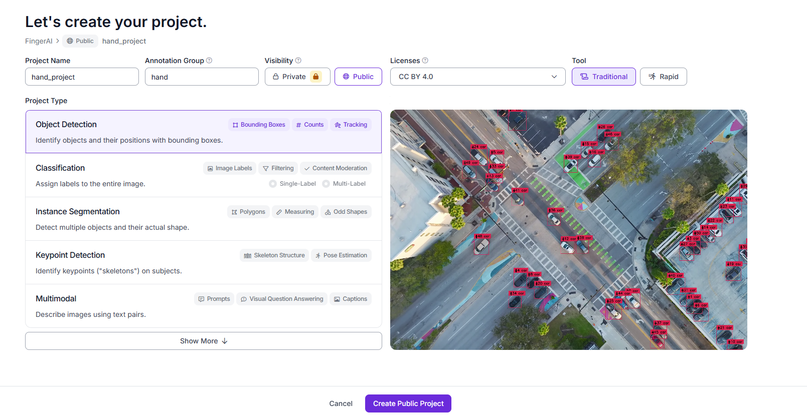Select the Single-Label radio option
The image size is (807, 417).
pyautogui.click(x=273, y=184)
